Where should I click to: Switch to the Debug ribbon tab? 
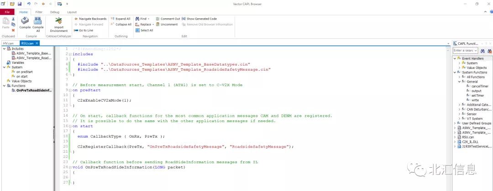coord(54,12)
